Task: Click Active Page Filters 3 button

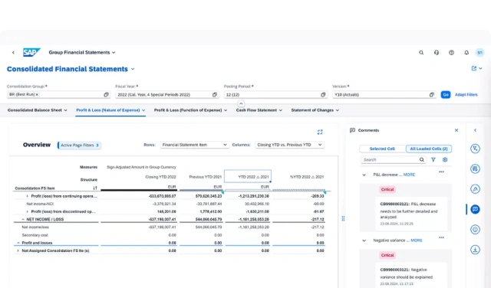Action: tap(80, 145)
